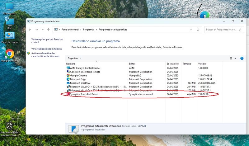Click the 05/04/2025 install date cell
Viewport: 249px width, 146px height.
[173, 75]
